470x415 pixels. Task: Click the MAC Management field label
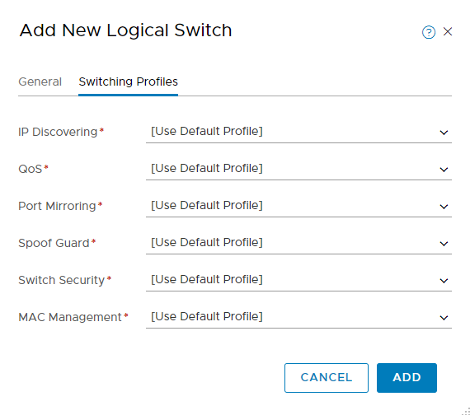(x=70, y=317)
